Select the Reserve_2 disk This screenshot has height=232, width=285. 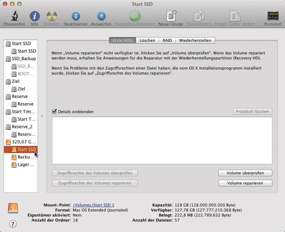[x=21, y=127]
